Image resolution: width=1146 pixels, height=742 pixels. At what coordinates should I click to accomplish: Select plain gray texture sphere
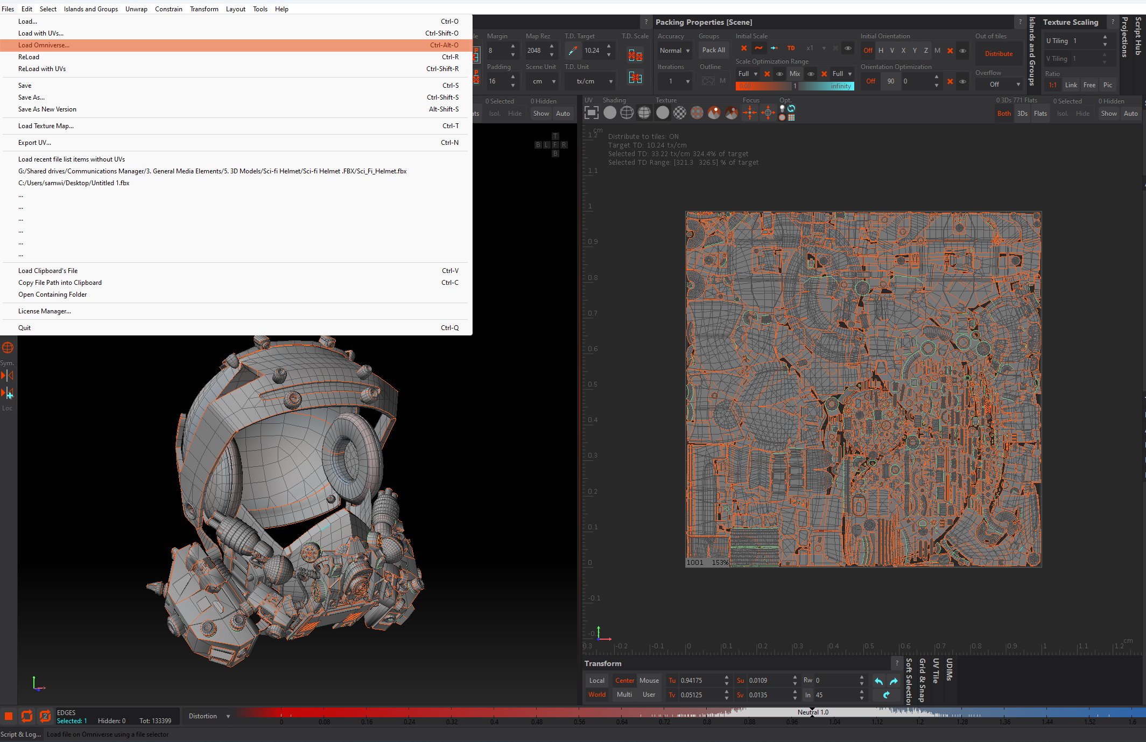(663, 113)
